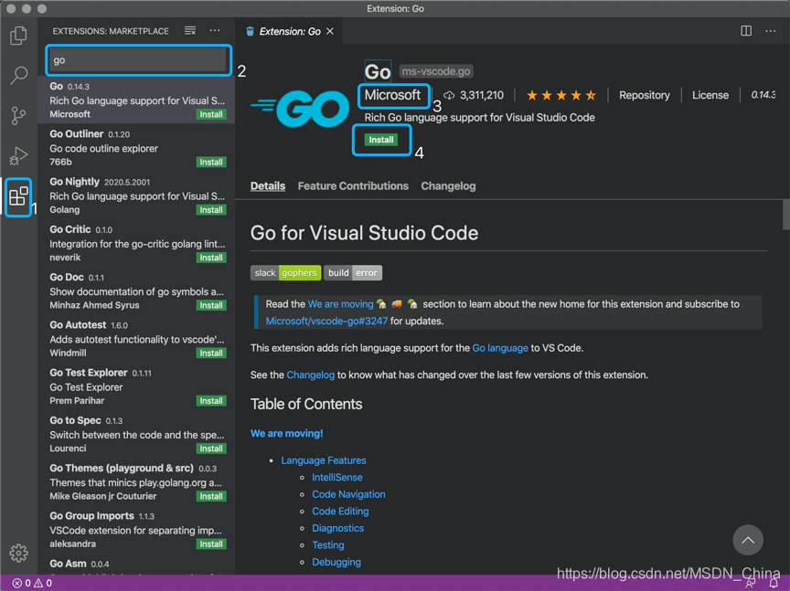The image size is (790, 591).
Task: Open the Explorer view in activity bar
Action: (x=18, y=36)
